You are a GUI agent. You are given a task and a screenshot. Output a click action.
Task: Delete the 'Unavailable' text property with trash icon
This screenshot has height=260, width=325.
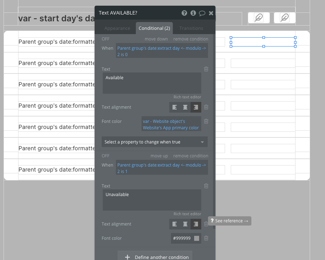tap(206, 186)
